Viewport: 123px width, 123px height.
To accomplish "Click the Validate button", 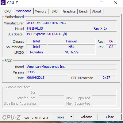I will (86, 117).
